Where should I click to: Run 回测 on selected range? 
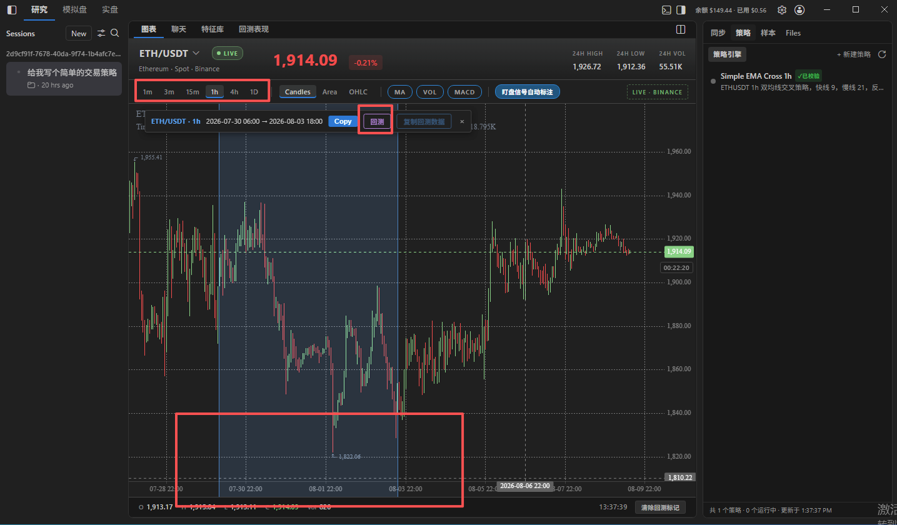pos(377,121)
